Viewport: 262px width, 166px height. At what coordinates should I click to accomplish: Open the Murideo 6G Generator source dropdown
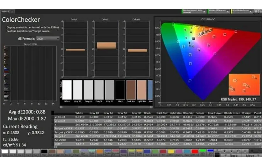228,11
